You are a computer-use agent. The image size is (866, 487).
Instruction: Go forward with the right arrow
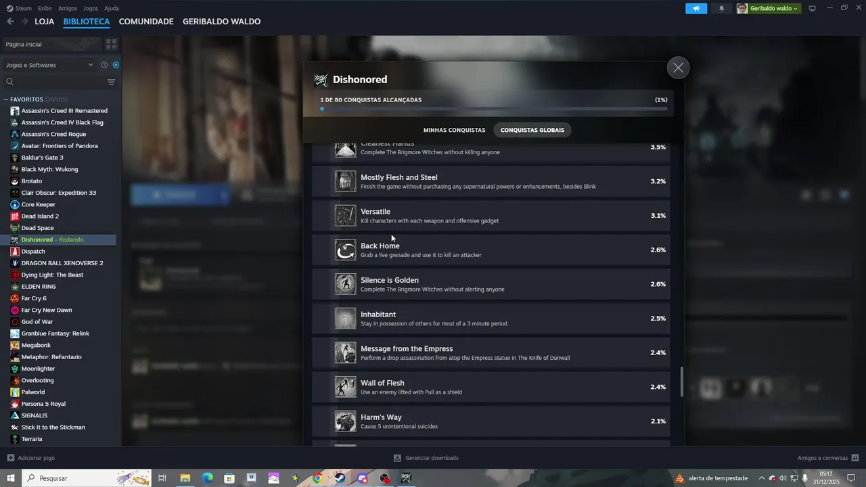[24, 22]
